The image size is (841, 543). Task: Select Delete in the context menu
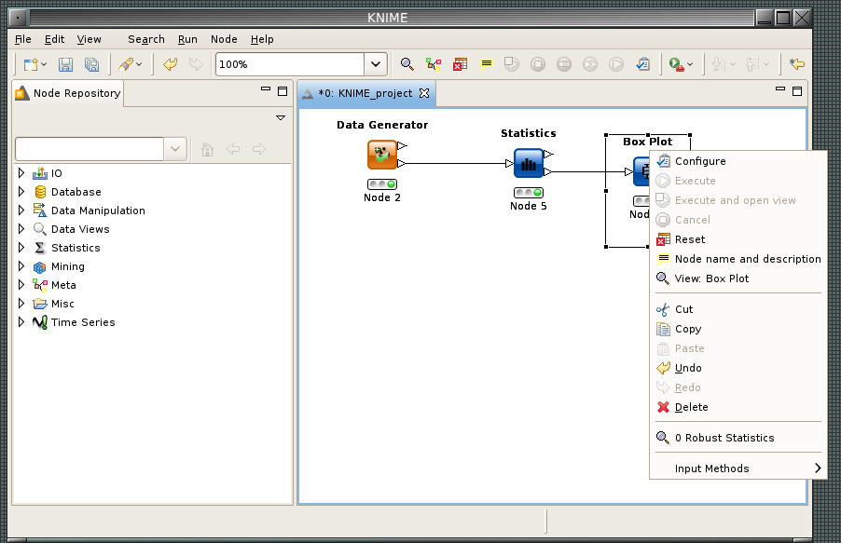pos(691,407)
